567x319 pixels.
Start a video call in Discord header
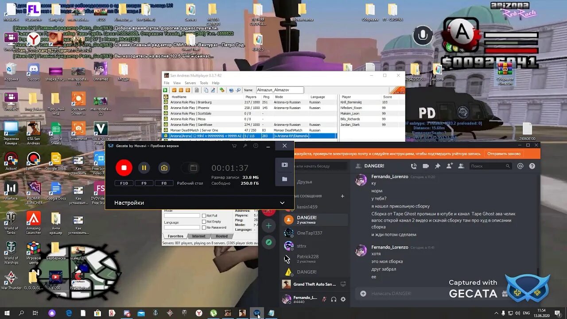[426, 166]
